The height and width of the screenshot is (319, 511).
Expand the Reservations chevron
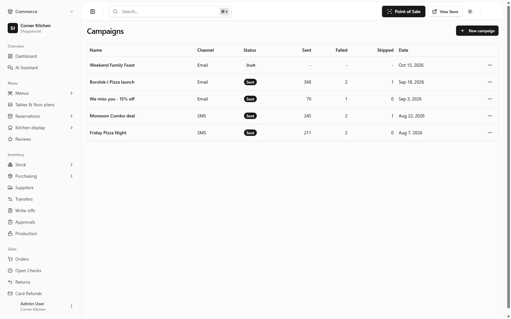(x=72, y=116)
